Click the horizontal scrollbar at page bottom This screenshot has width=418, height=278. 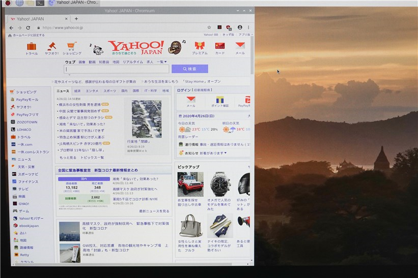[123, 264]
